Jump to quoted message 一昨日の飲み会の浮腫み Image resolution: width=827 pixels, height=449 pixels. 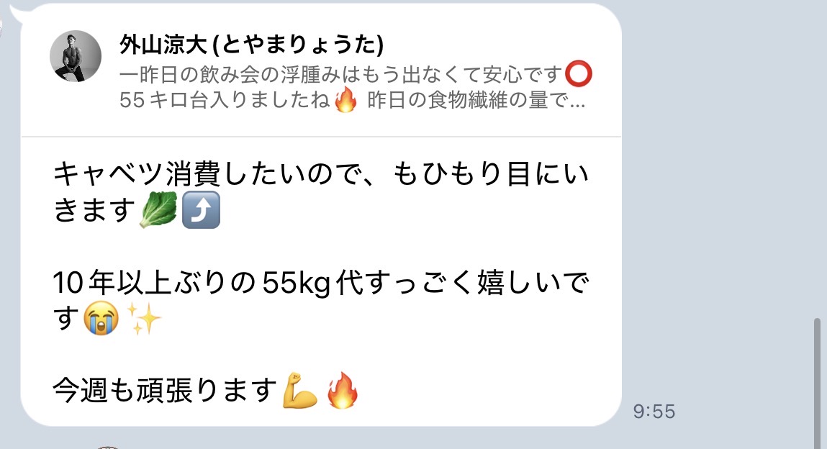coord(341,74)
